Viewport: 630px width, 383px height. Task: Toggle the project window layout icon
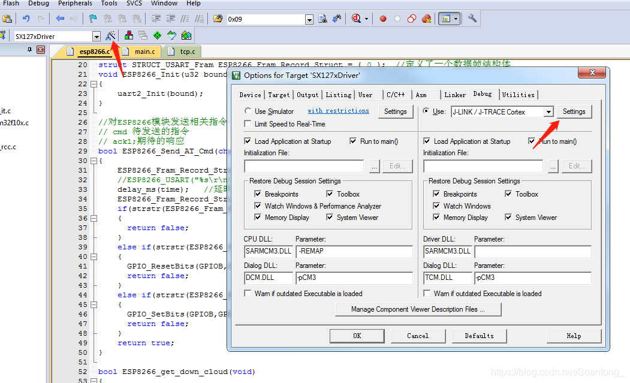pyautogui.click(x=445, y=19)
